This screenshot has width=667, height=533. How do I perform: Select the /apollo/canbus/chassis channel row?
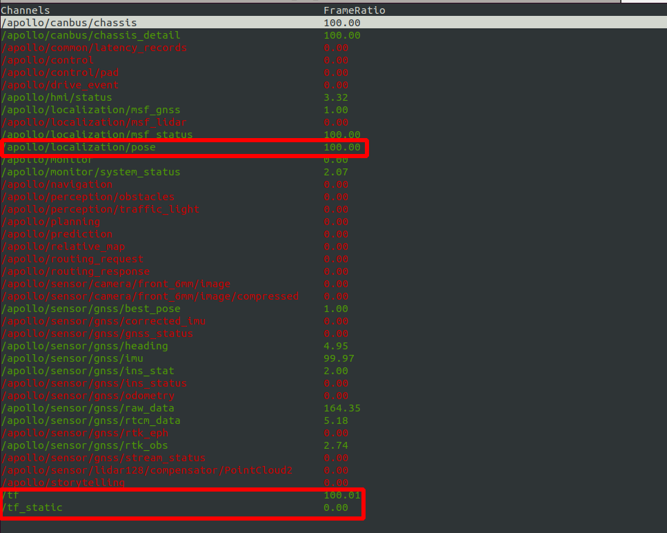point(69,23)
